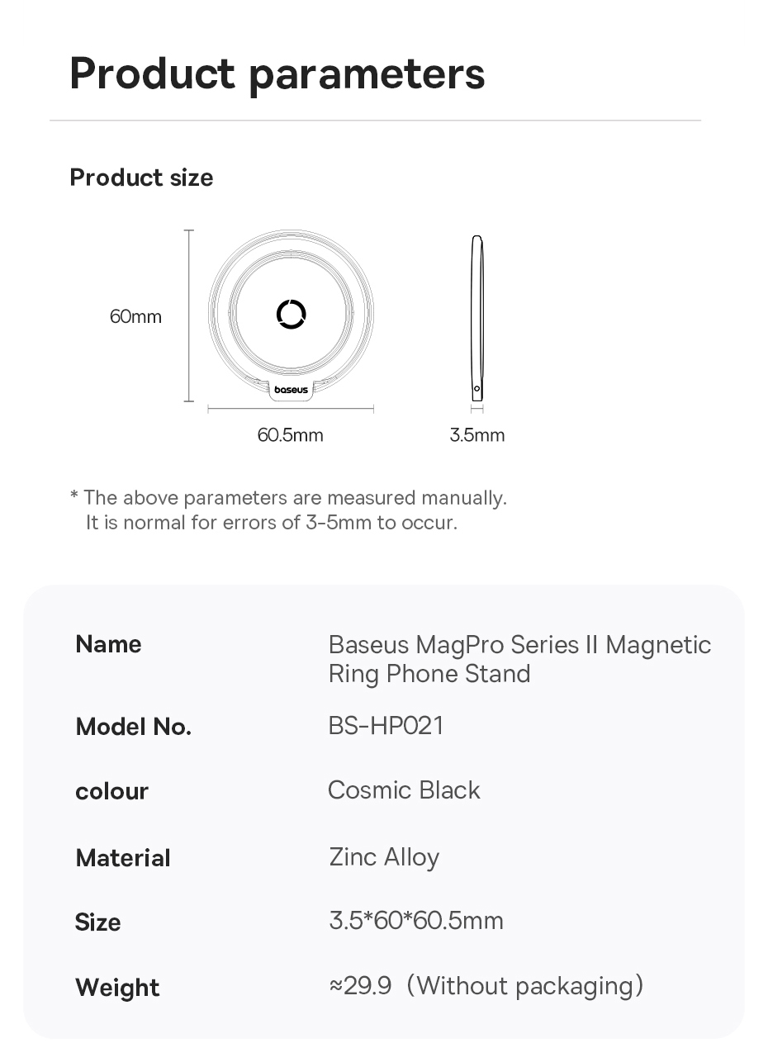Click the Material row label

pos(122,858)
